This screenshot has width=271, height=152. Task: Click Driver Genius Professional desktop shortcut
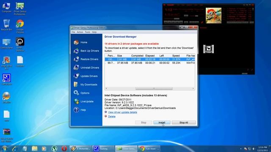[20, 8]
